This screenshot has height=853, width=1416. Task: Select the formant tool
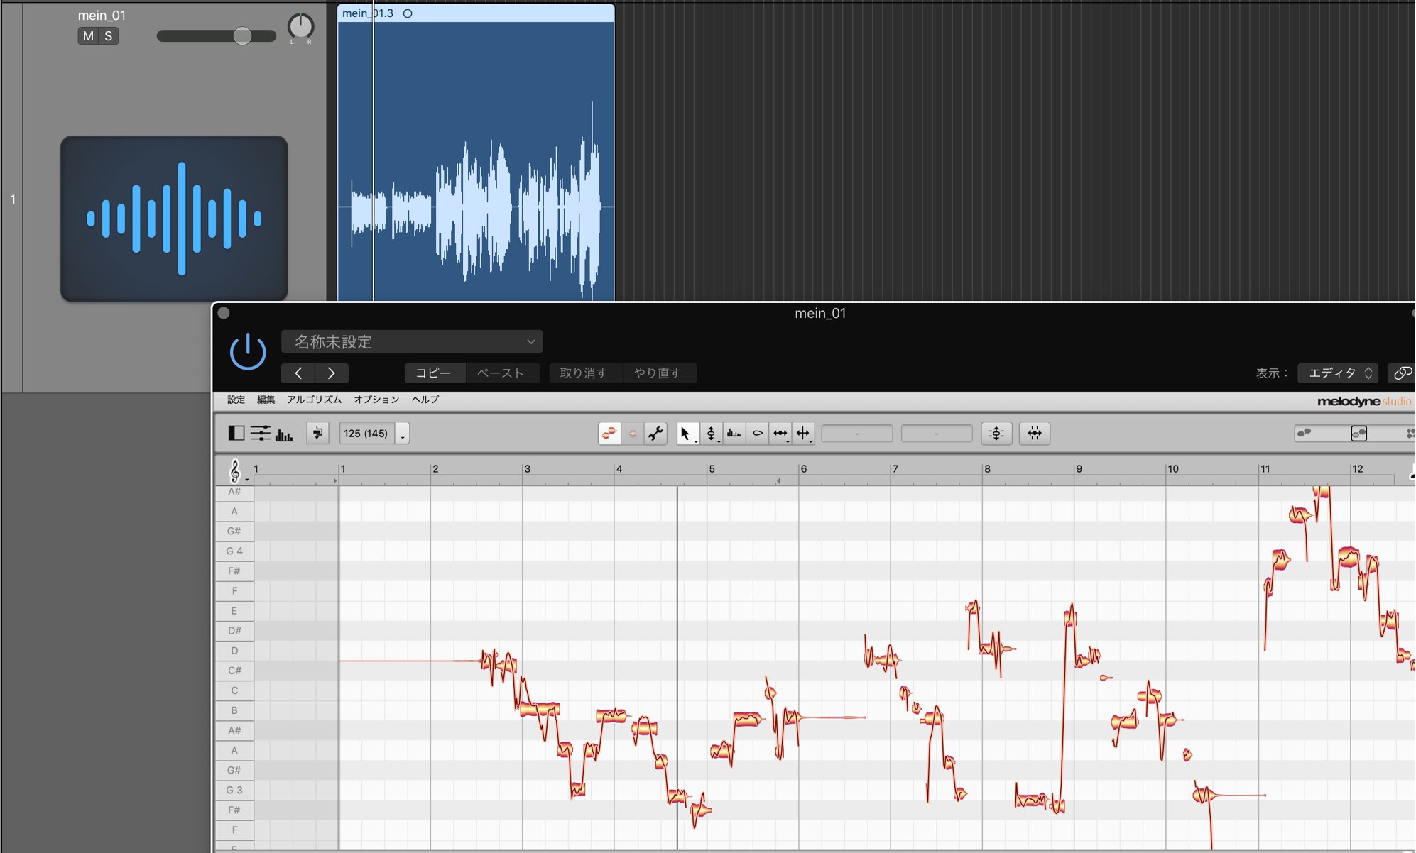(734, 433)
